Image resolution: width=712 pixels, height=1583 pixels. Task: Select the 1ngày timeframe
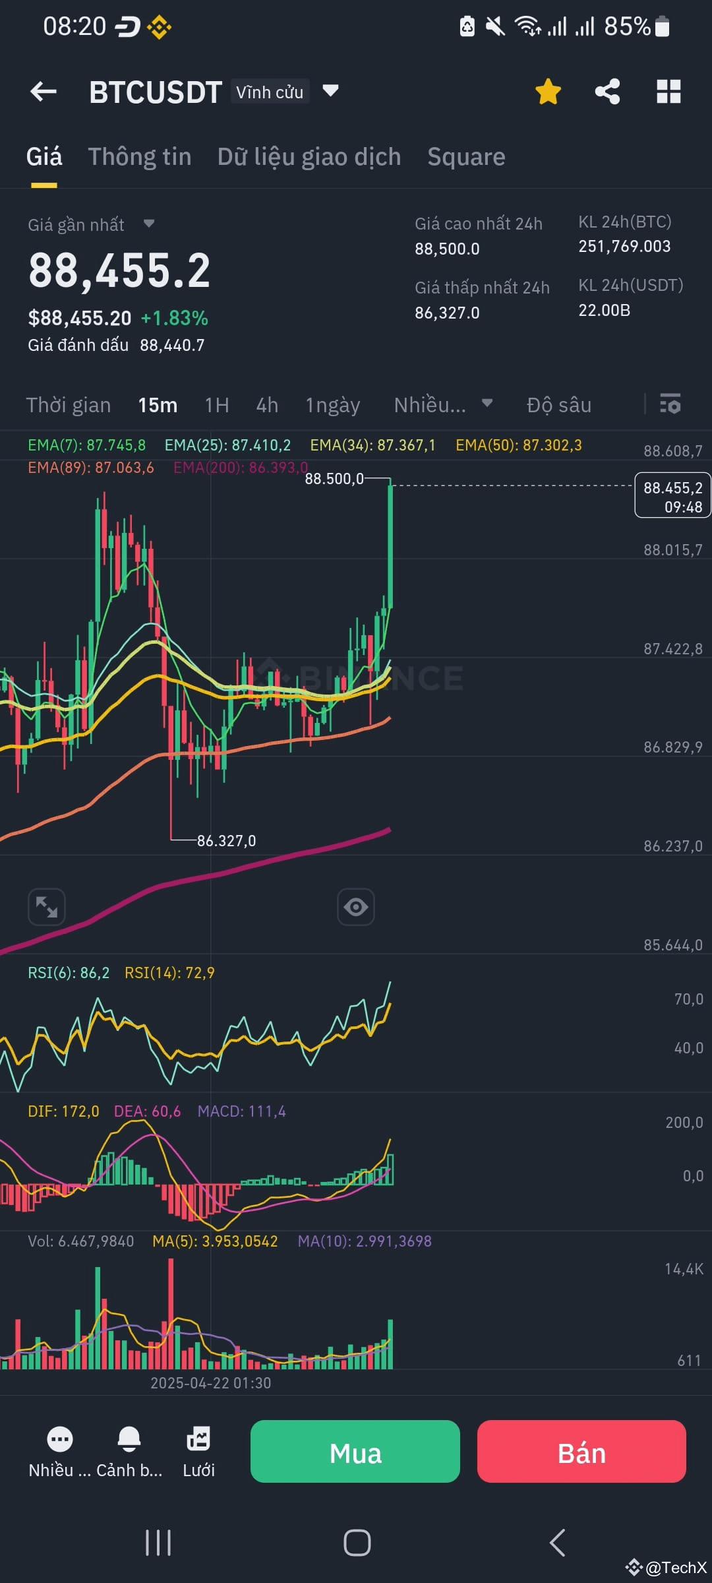pyautogui.click(x=333, y=405)
